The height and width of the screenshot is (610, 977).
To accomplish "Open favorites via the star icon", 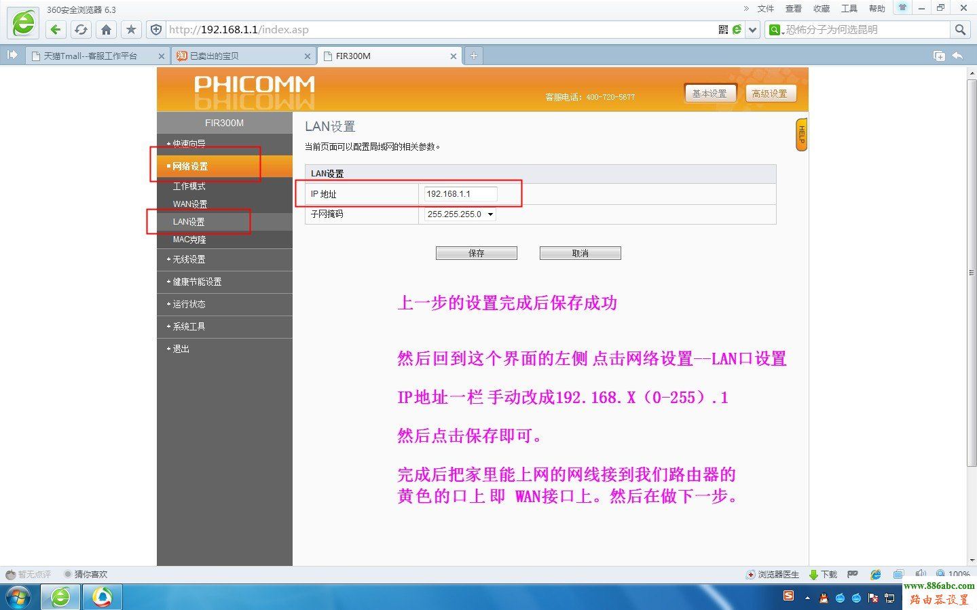I will [130, 29].
